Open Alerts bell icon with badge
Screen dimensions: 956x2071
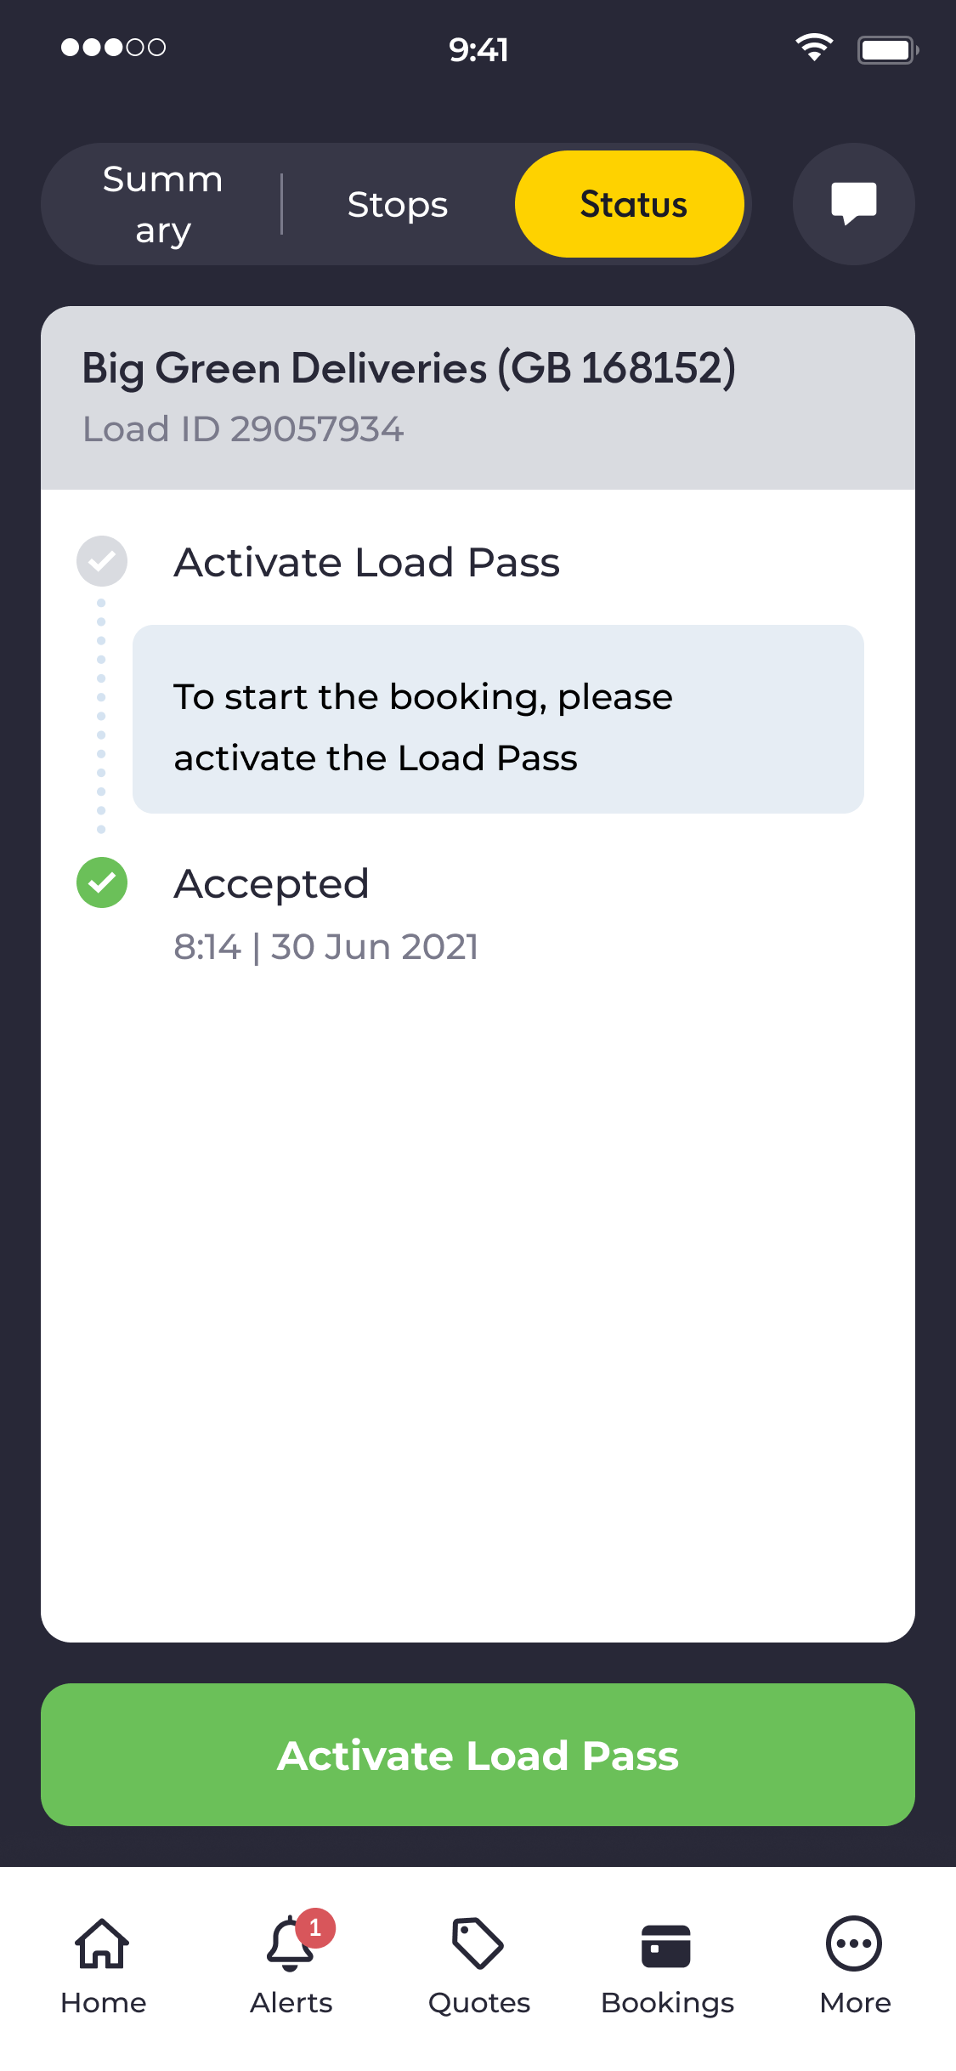pos(291,1943)
